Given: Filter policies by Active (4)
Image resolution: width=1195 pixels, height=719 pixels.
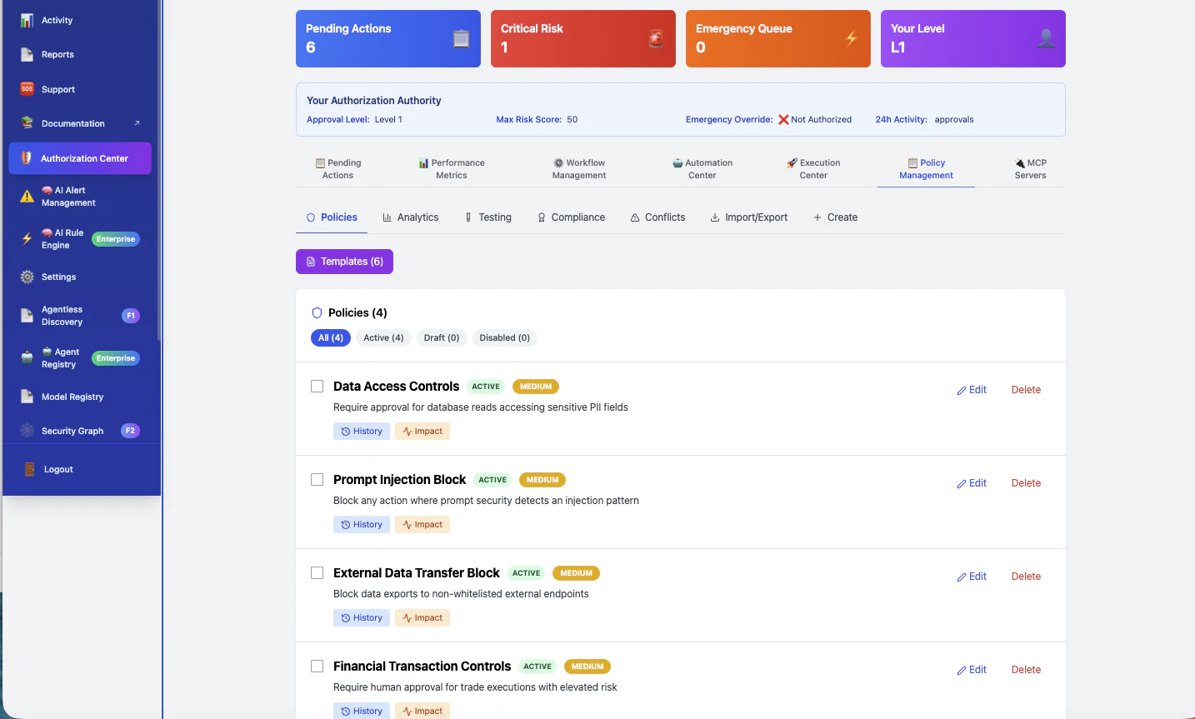Looking at the screenshot, I should (x=383, y=337).
